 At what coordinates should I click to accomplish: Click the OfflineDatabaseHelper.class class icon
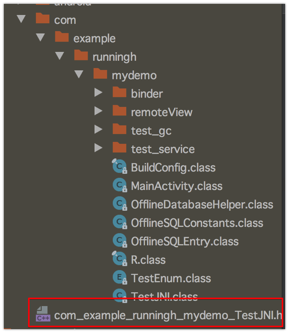click(x=119, y=204)
